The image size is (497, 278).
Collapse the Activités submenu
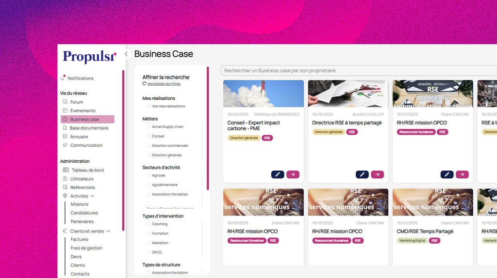click(92, 196)
